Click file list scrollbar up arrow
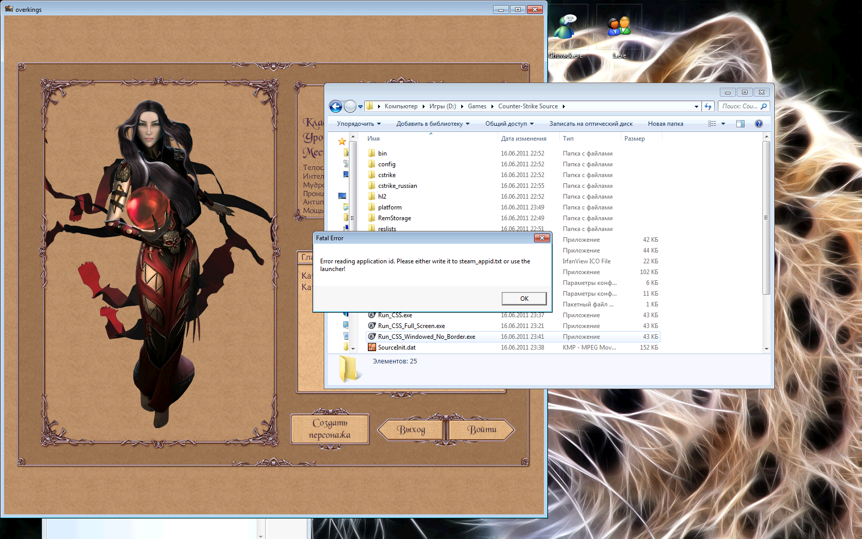This screenshot has height=539, width=862. click(x=767, y=137)
